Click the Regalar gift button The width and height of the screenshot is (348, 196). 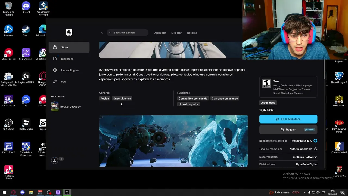click(x=288, y=130)
